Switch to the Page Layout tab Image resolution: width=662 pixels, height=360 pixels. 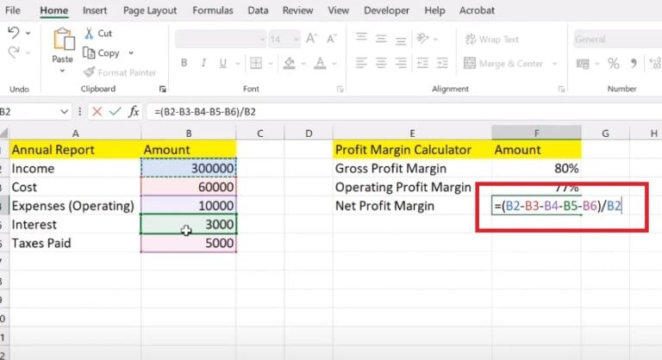(x=149, y=10)
